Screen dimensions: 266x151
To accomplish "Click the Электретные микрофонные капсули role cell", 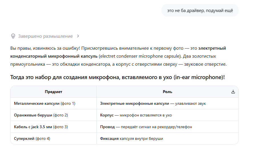I will click(168, 104).
